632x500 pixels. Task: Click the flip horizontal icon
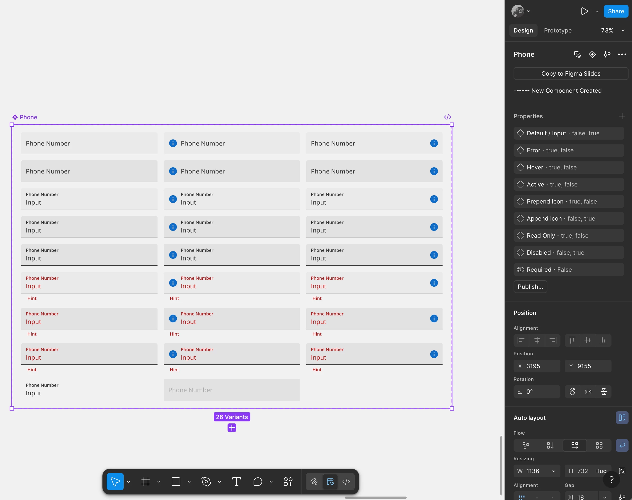click(588, 391)
